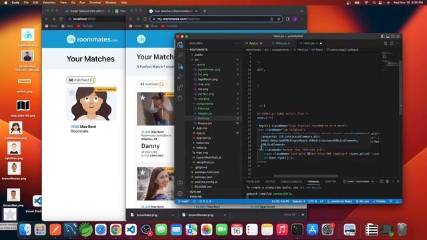427x240 pixels.
Task: Click the horizontal scrollbar in the code editor
Action: [x=306, y=176]
